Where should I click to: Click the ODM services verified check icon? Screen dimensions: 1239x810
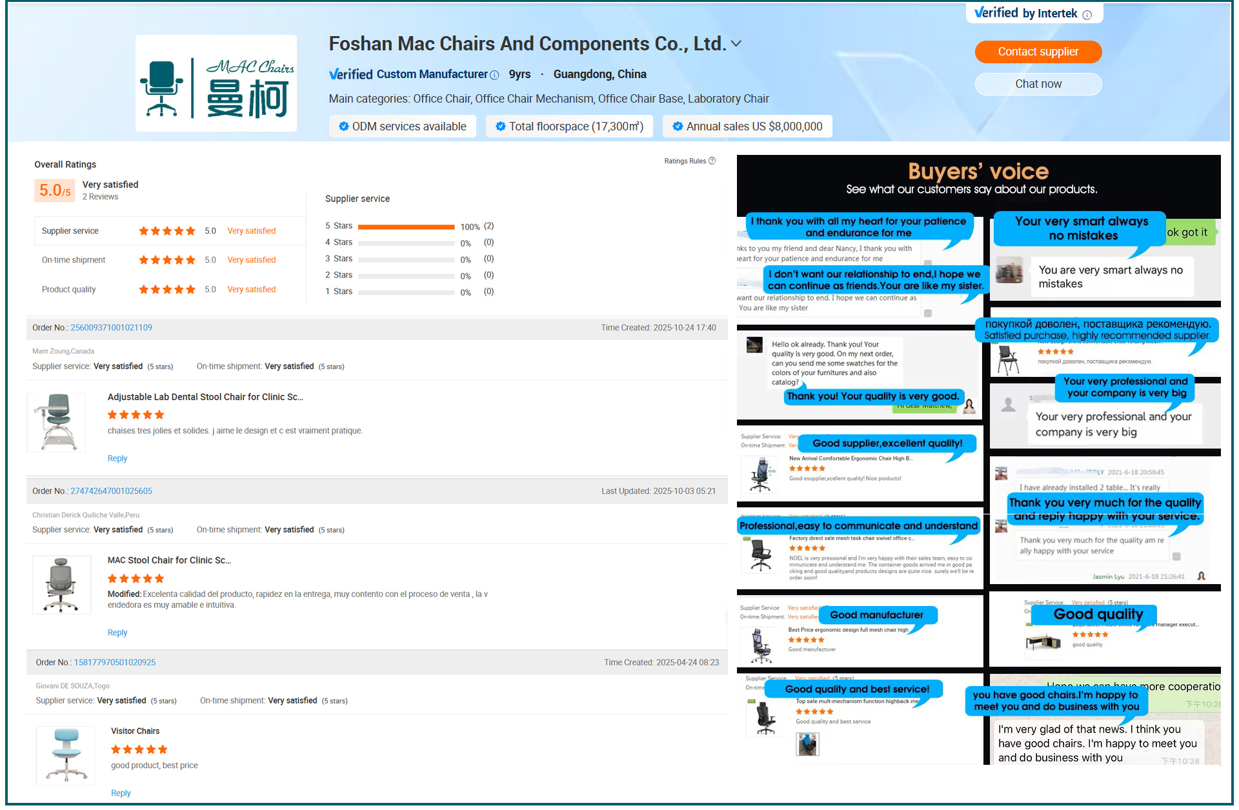tap(344, 127)
